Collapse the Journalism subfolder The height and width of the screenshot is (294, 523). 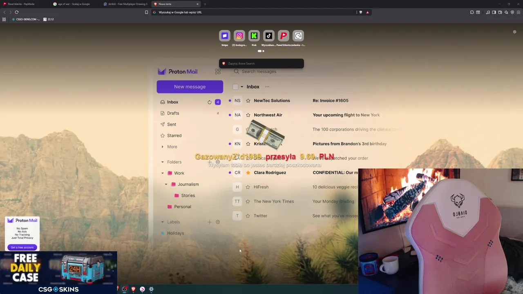coord(166,184)
